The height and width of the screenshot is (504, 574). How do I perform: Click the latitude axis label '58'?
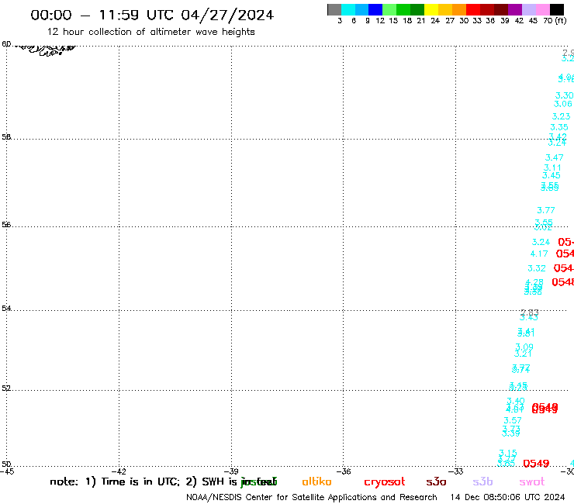click(x=6, y=137)
